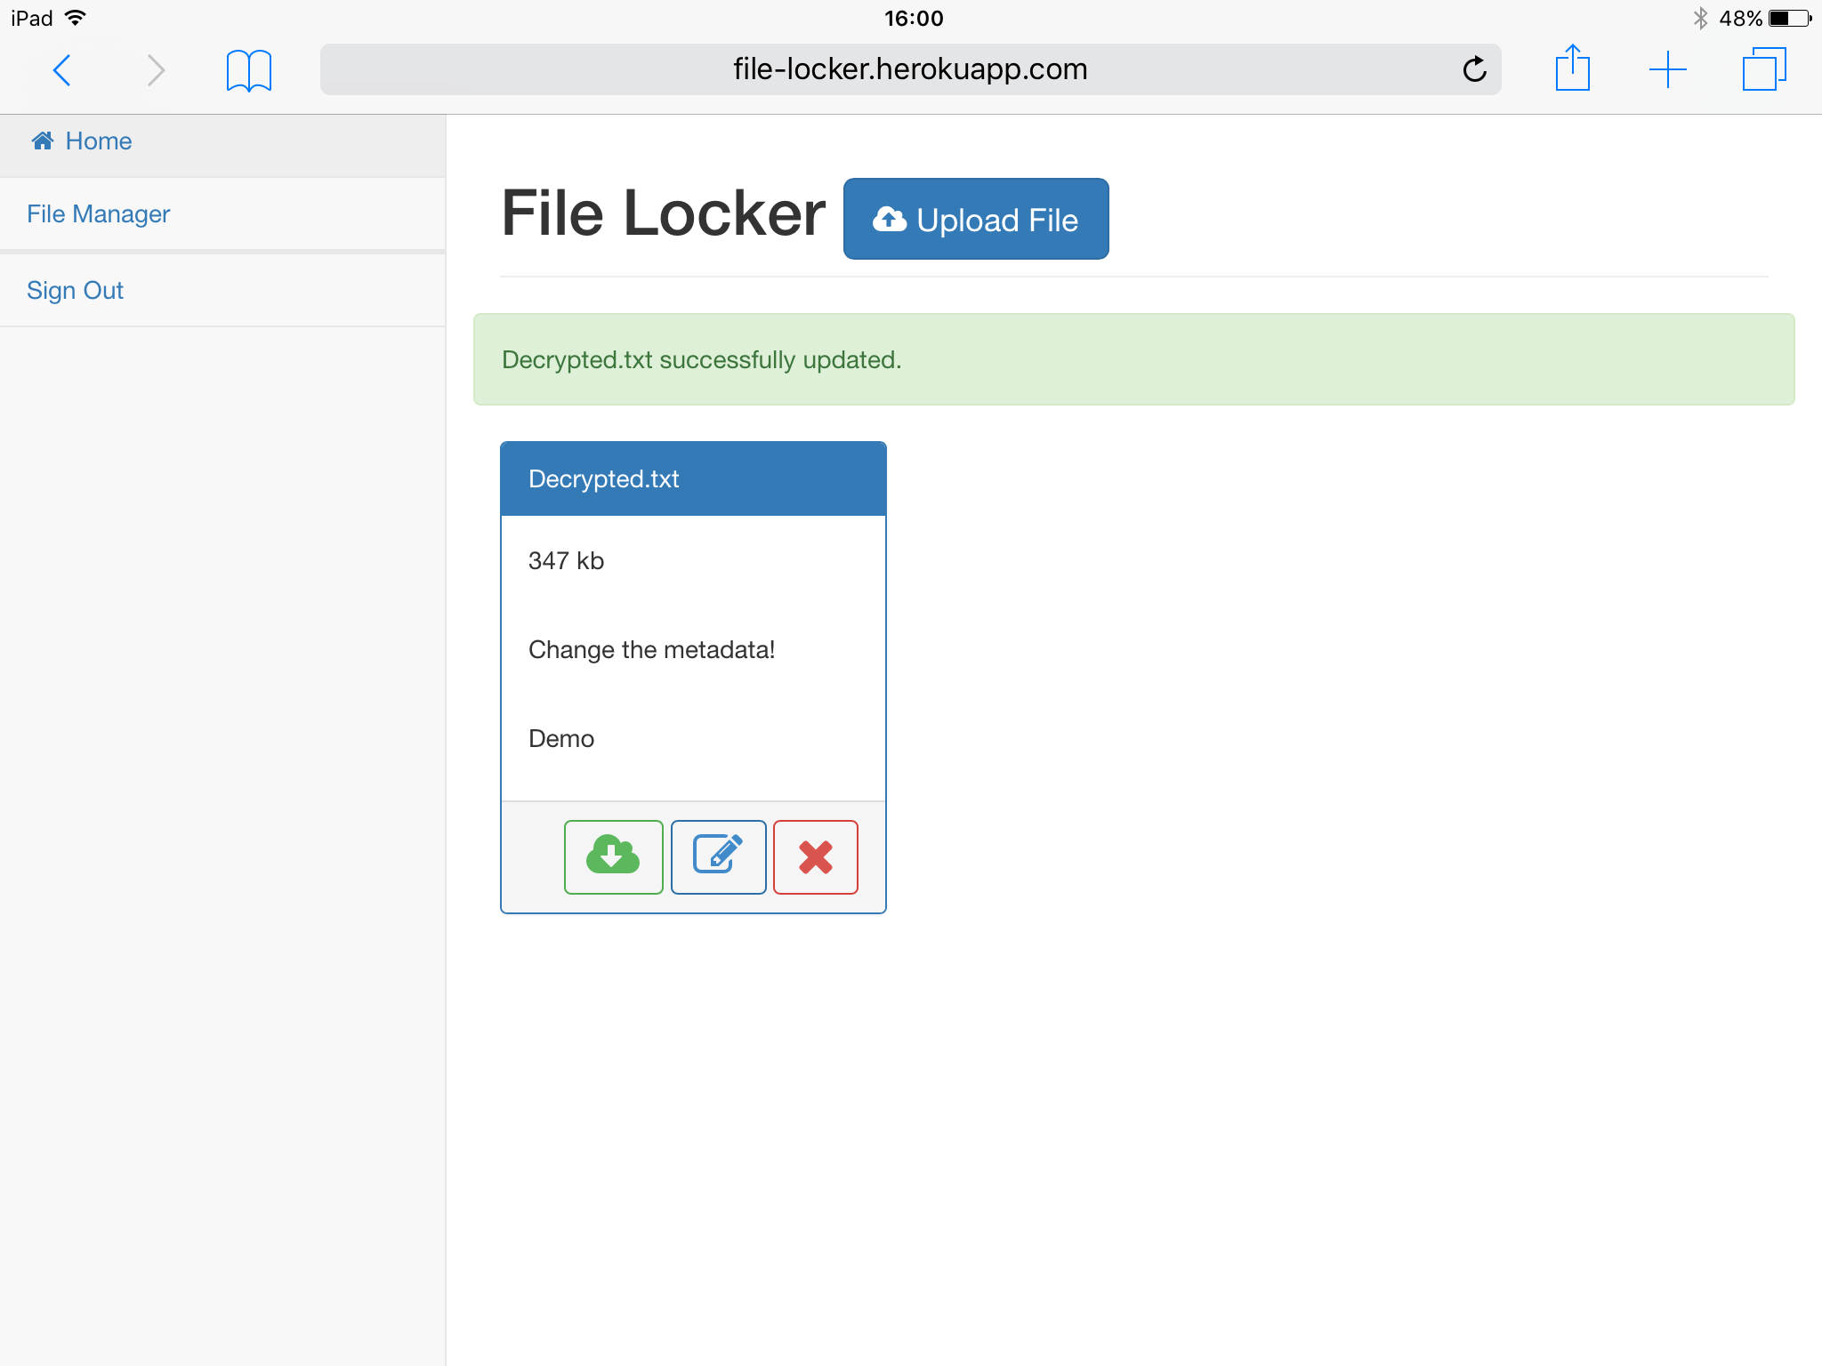Open a new tab with the plus icon
This screenshot has height=1366, width=1822.
(1667, 69)
